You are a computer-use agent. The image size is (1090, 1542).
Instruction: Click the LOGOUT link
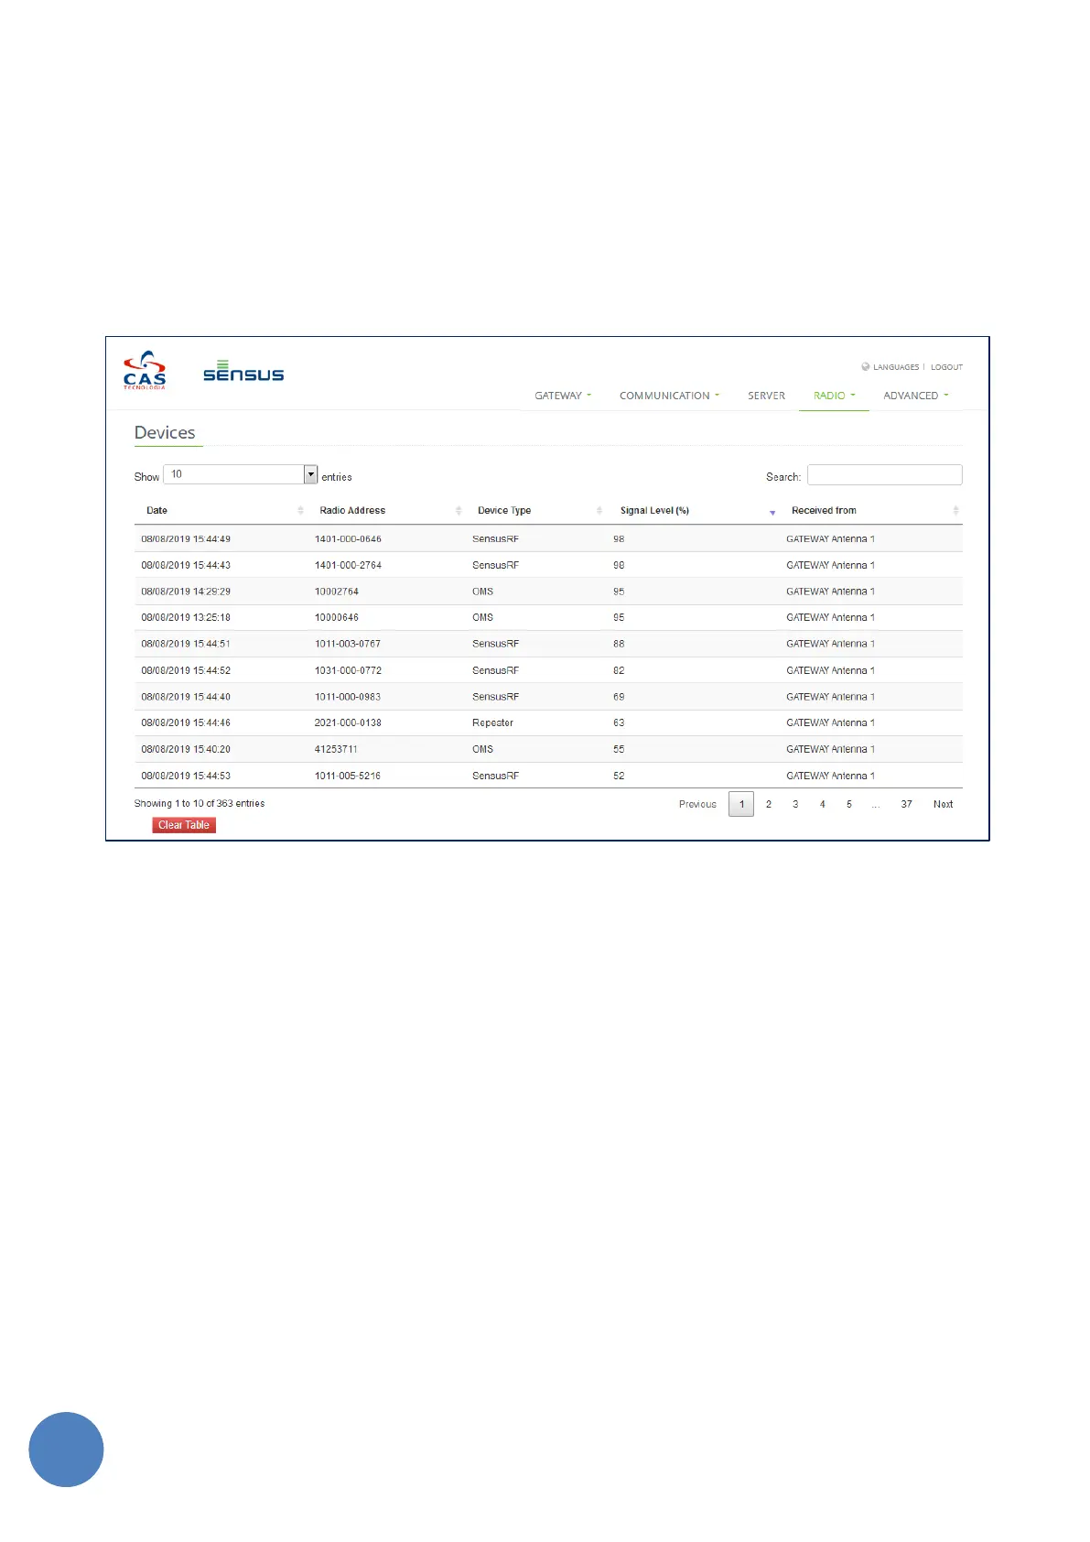pos(946,367)
